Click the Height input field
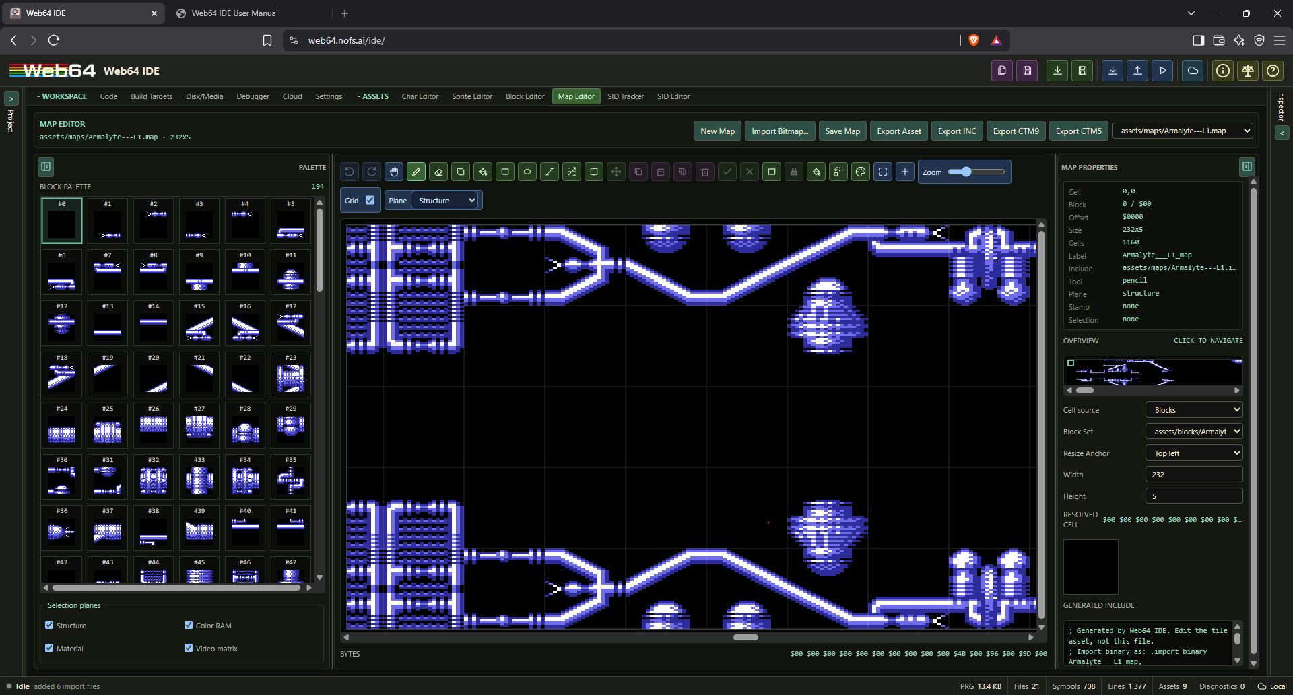 pyautogui.click(x=1194, y=496)
